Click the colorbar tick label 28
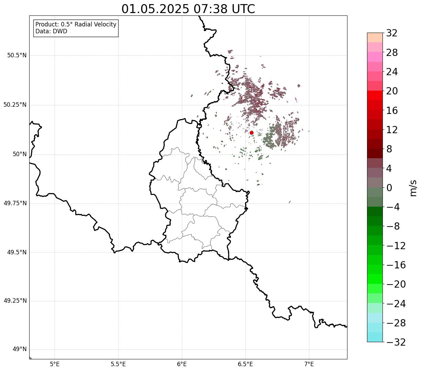Image resolution: width=421 pixels, height=371 pixels. click(x=392, y=53)
